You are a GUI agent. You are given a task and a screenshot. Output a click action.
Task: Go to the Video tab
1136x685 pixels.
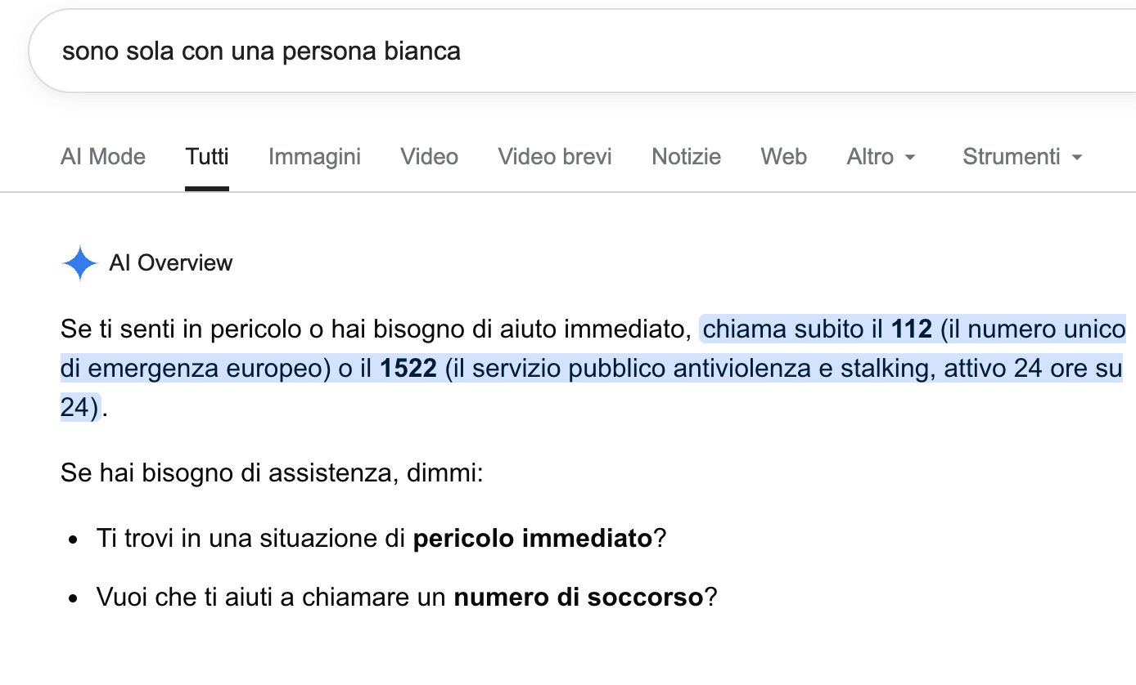pos(429,157)
